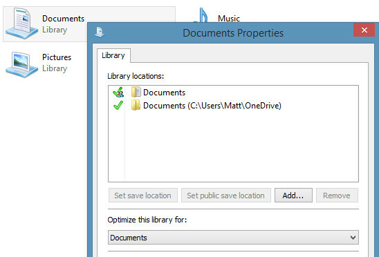Image resolution: width=379 pixels, height=257 pixels.
Task: Select the Pictures Library label in Explorer
Action: 57,63
